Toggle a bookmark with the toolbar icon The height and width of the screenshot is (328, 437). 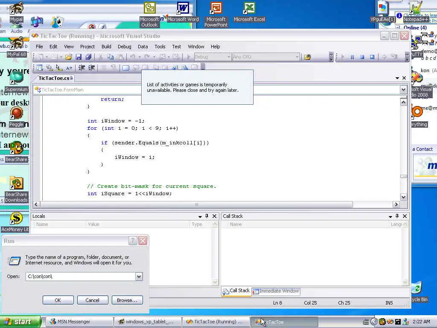click(x=126, y=67)
